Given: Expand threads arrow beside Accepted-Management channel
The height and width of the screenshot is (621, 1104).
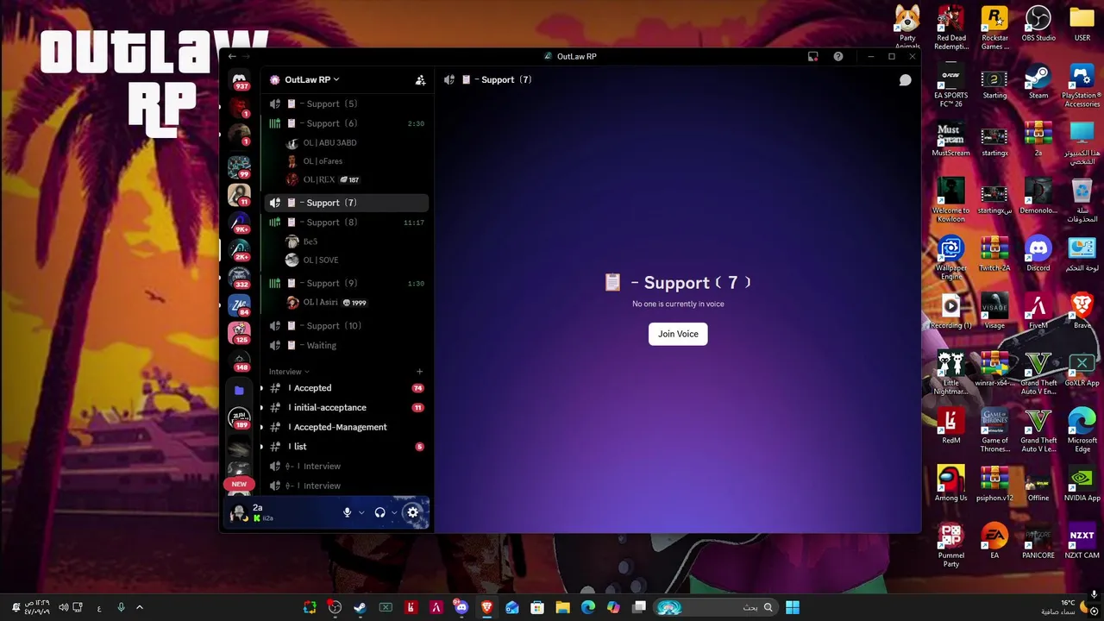Looking at the screenshot, I should coord(261,427).
